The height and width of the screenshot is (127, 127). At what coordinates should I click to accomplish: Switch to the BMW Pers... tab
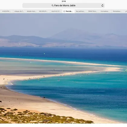(x=93, y=11)
